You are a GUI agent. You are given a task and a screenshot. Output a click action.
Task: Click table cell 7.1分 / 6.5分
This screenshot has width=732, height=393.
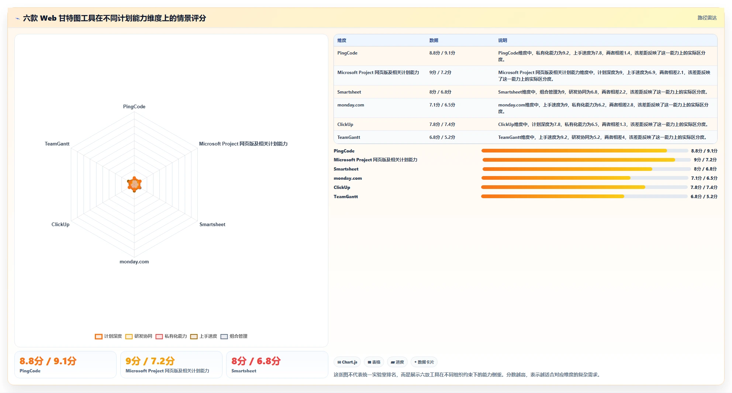442,105
